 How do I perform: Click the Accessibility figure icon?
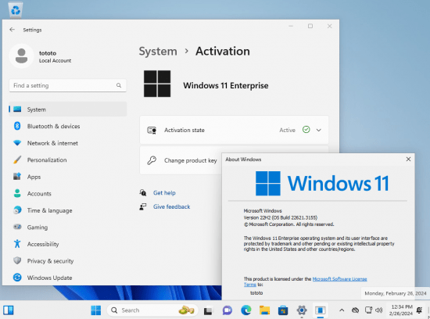pos(17,244)
